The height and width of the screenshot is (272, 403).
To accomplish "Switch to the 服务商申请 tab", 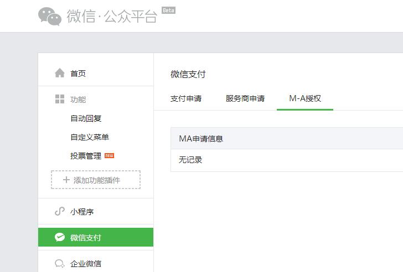I will [x=245, y=98].
